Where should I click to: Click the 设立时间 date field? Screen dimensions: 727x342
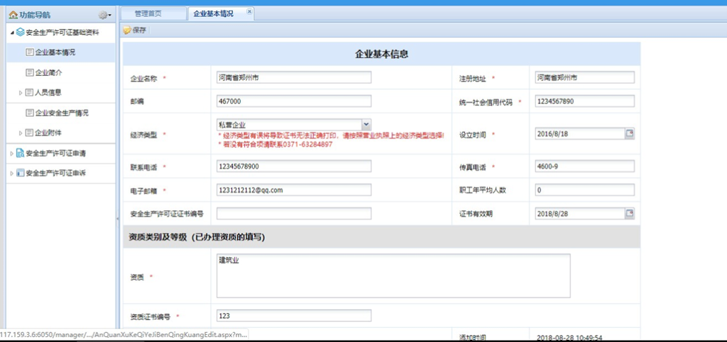(x=579, y=134)
